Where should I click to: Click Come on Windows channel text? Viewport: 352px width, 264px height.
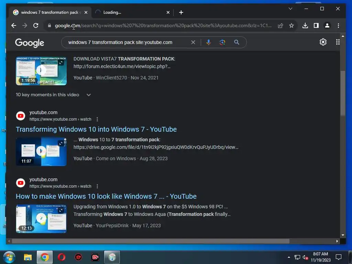coord(116,158)
